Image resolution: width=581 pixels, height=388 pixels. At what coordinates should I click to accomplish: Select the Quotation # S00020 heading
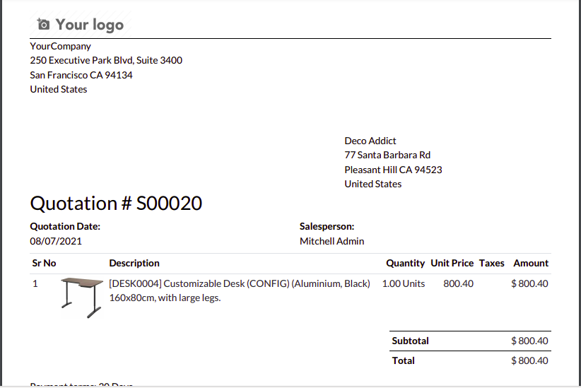(x=116, y=203)
